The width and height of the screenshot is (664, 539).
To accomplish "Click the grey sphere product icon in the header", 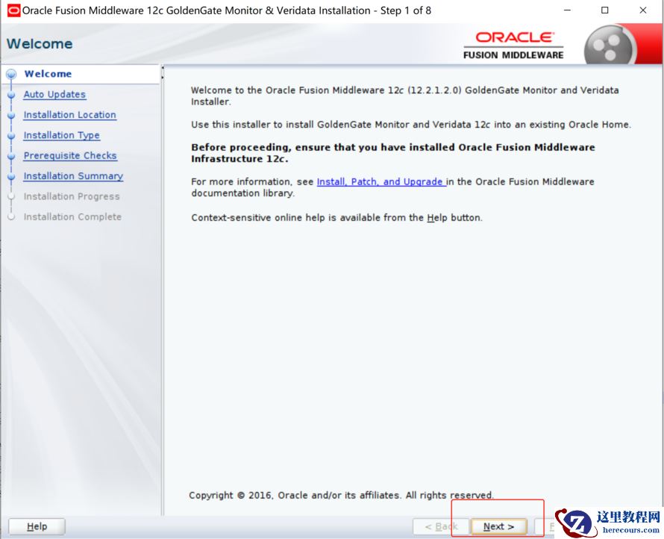I will [610, 46].
